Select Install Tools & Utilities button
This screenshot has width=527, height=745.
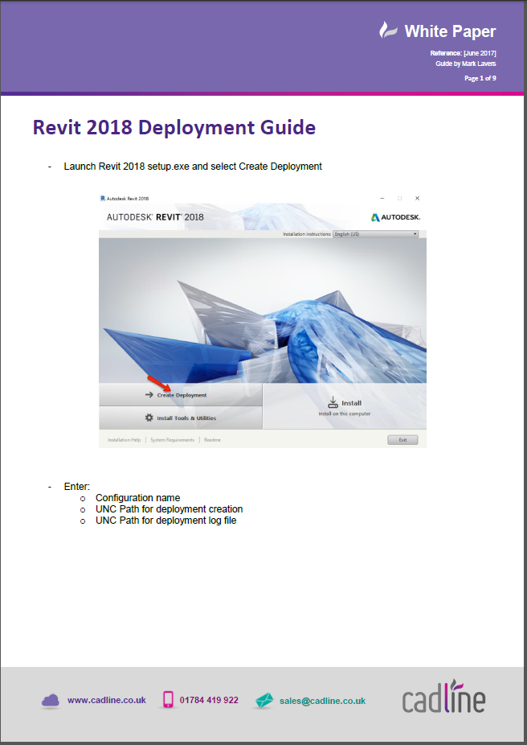tap(180, 418)
